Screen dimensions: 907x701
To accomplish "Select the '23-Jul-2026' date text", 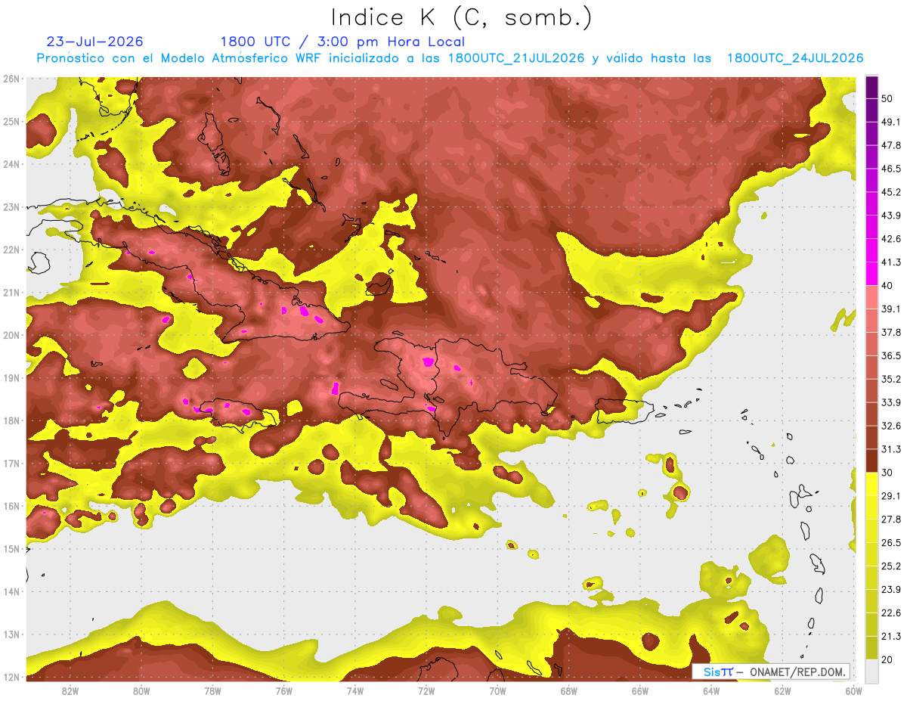I will [x=94, y=42].
